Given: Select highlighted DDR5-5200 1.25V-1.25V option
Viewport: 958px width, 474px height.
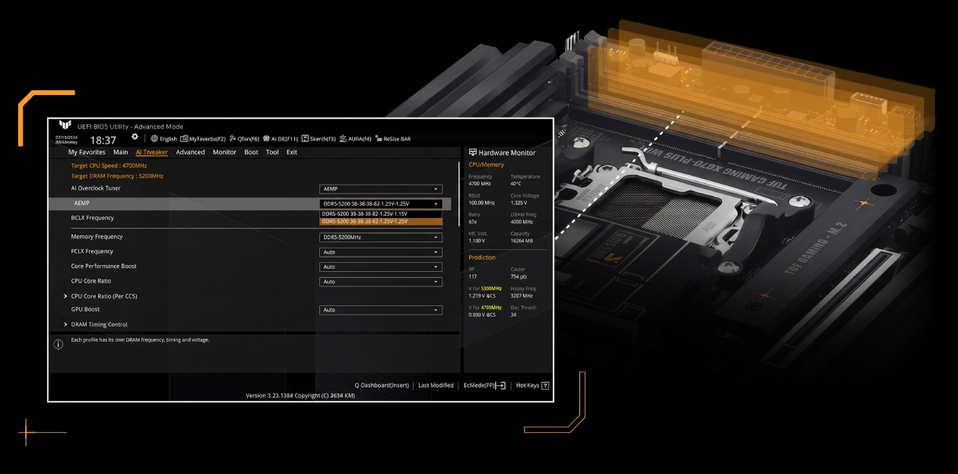Looking at the screenshot, I should point(381,221).
